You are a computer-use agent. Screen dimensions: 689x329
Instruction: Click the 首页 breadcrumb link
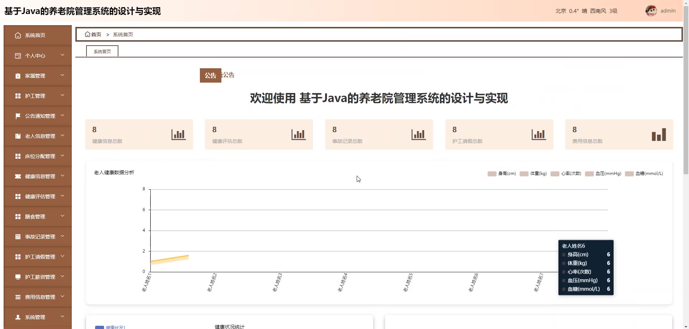coord(96,34)
